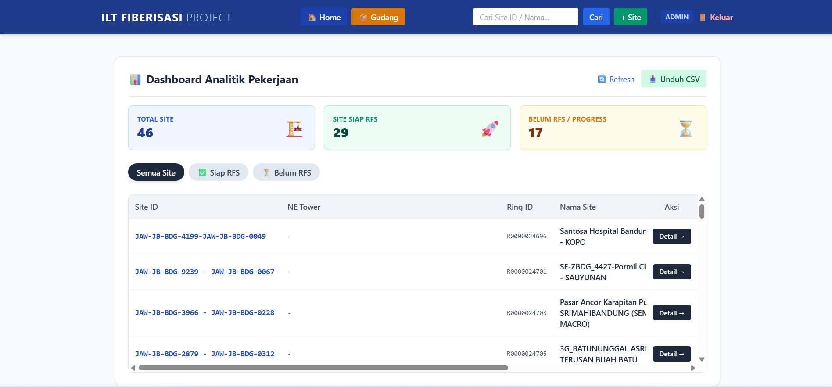The image size is (832, 387).
Task: Click Ring ID R0000024705
Action: [x=527, y=354]
